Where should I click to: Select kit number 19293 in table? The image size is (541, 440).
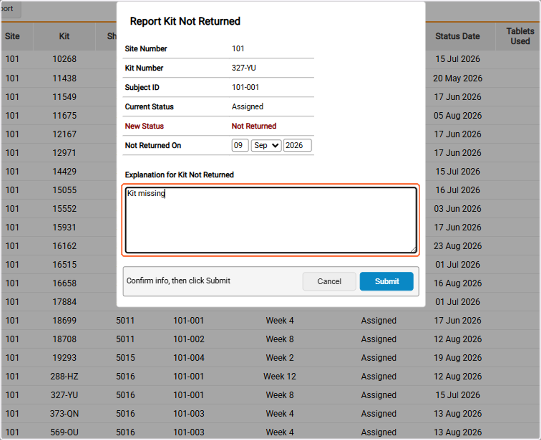click(64, 358)
